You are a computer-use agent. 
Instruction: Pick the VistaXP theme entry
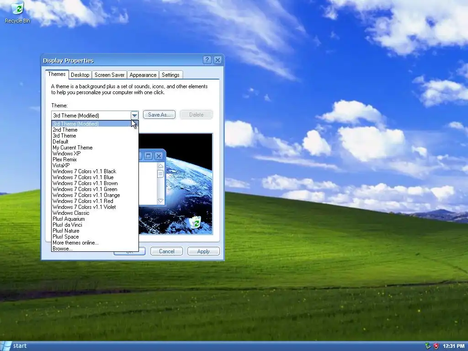click(95, 165)
